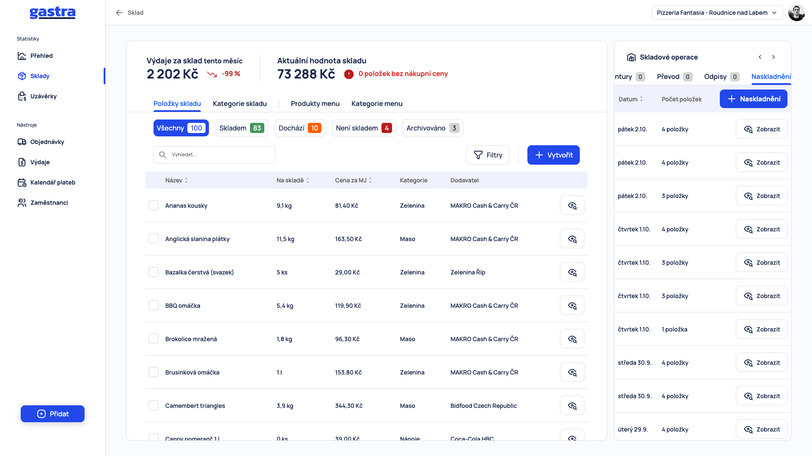Viewport: 812px width, 456px height.
Task: Filter items by Dochází status
Action: coord(300,128)
